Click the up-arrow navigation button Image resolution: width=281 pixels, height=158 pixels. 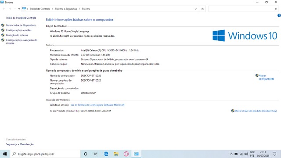(19, 9)
